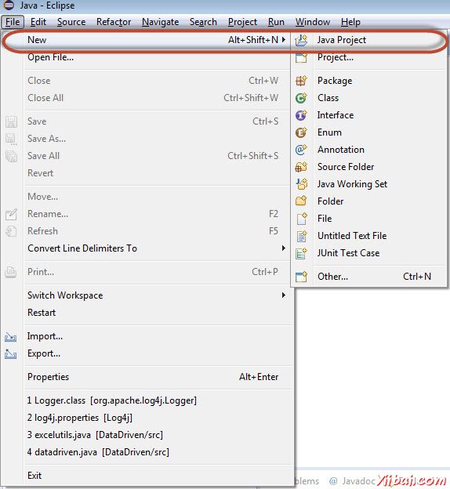Open the Refactor menu
Image resolution: width=450 pixels, height=489 pixels.
point(114,22)
